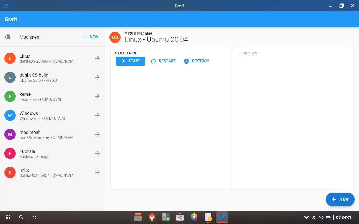Select the dahliaOS-build machine name
The height and width of the screenshot is (224, 359).
coord(34,75)
